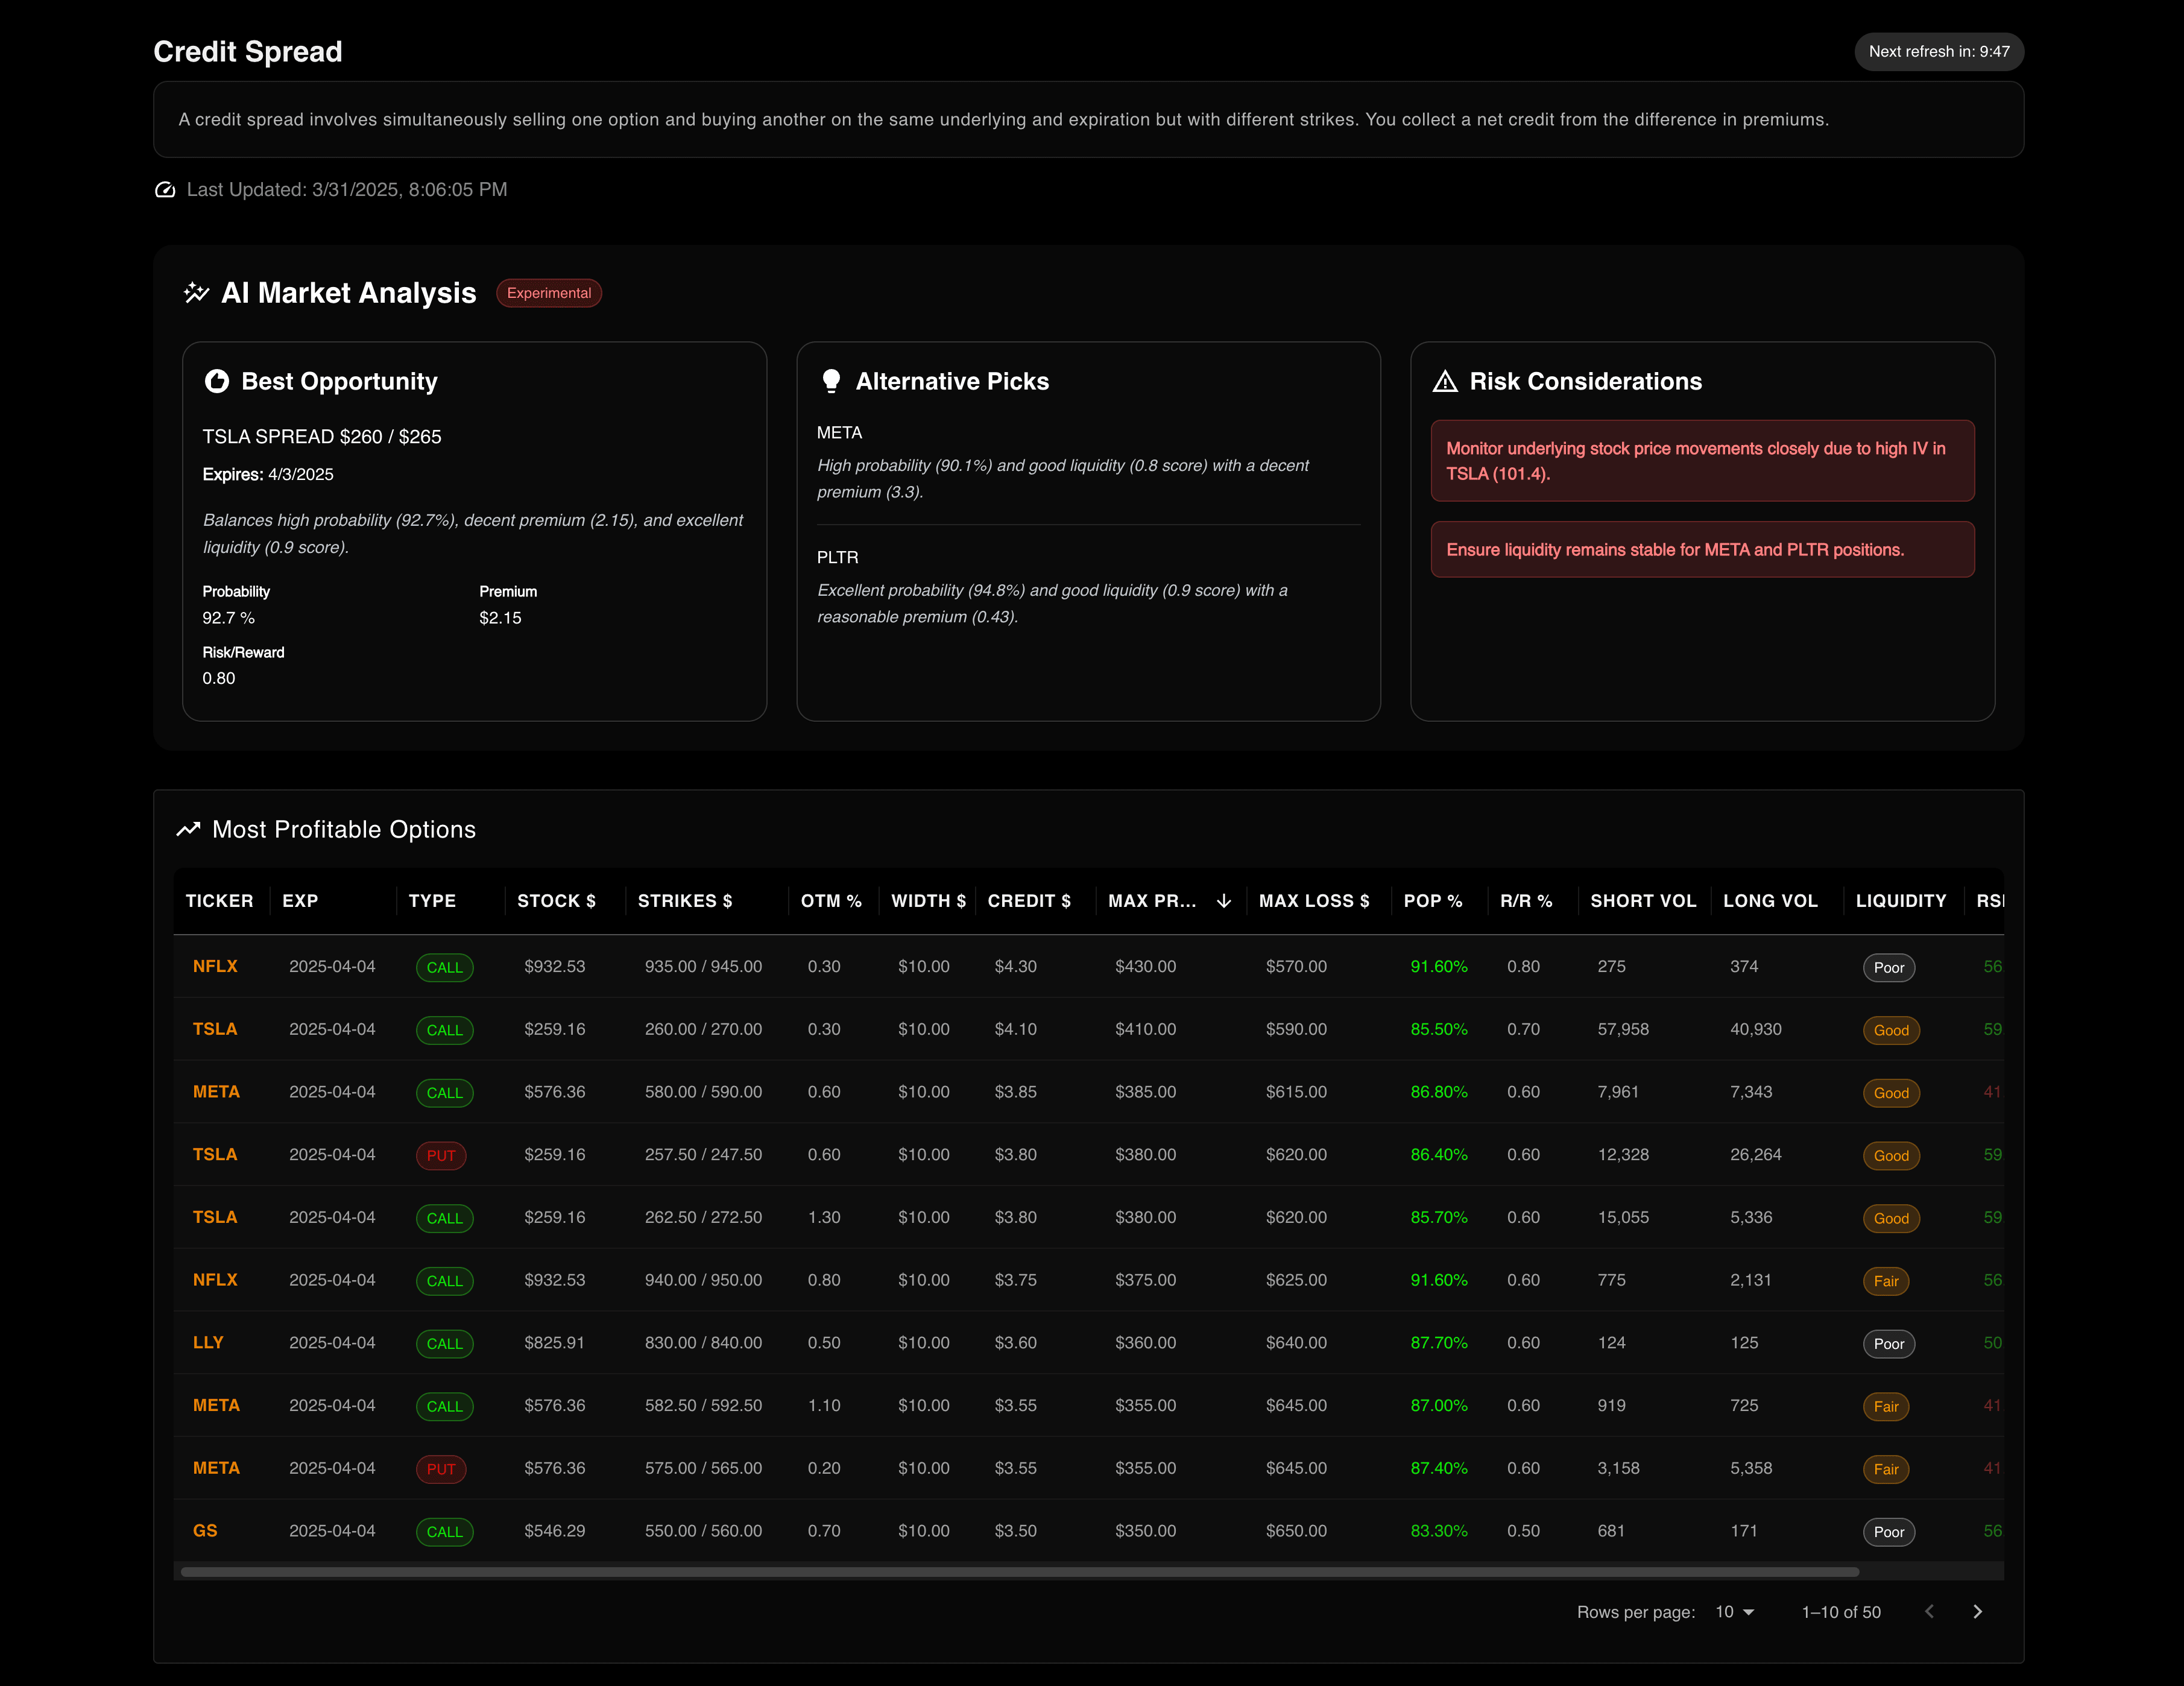2184x1686 pixels.
Task: Click the previous page chevron arrow
Action: (x=1928, y=1612)
